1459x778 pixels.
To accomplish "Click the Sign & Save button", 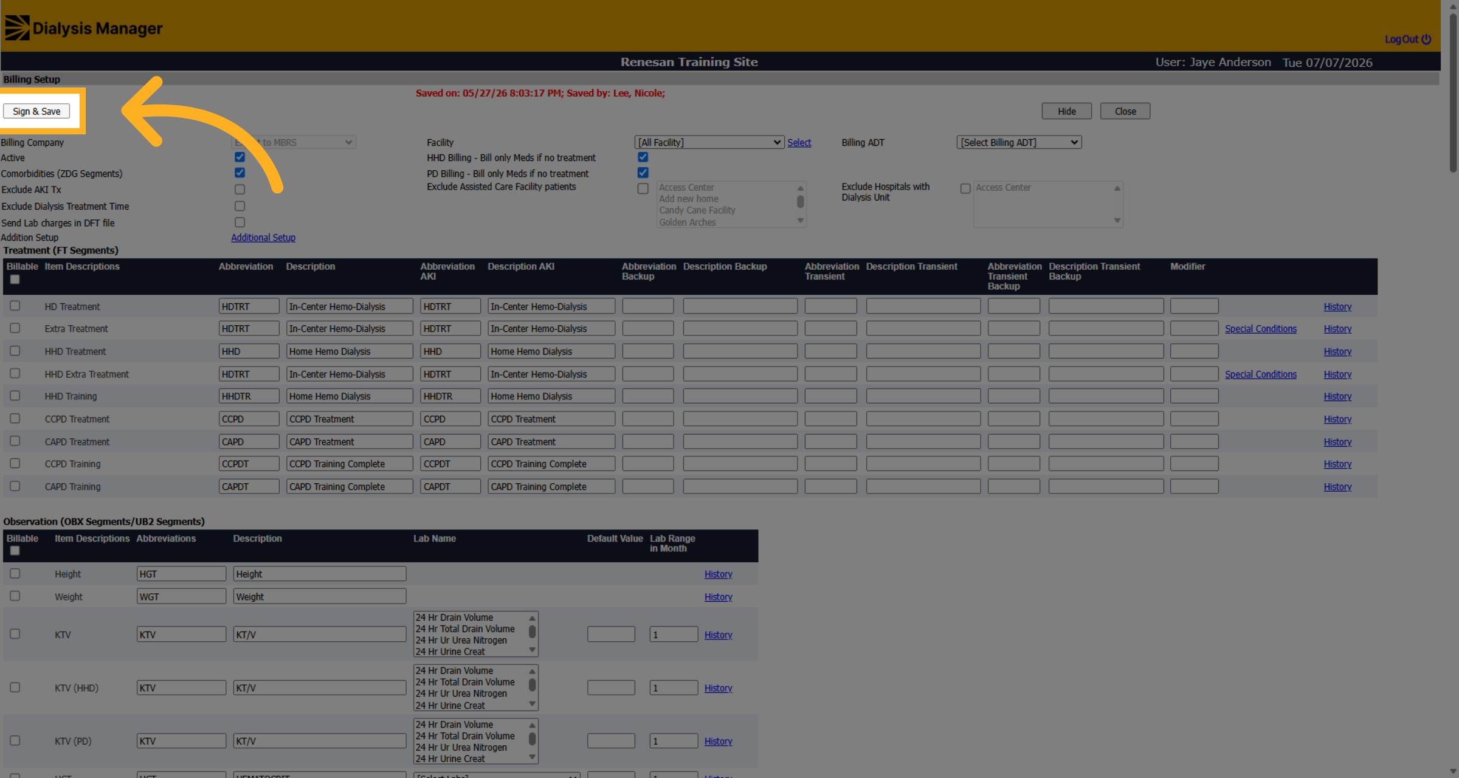I will click(36, 111).
